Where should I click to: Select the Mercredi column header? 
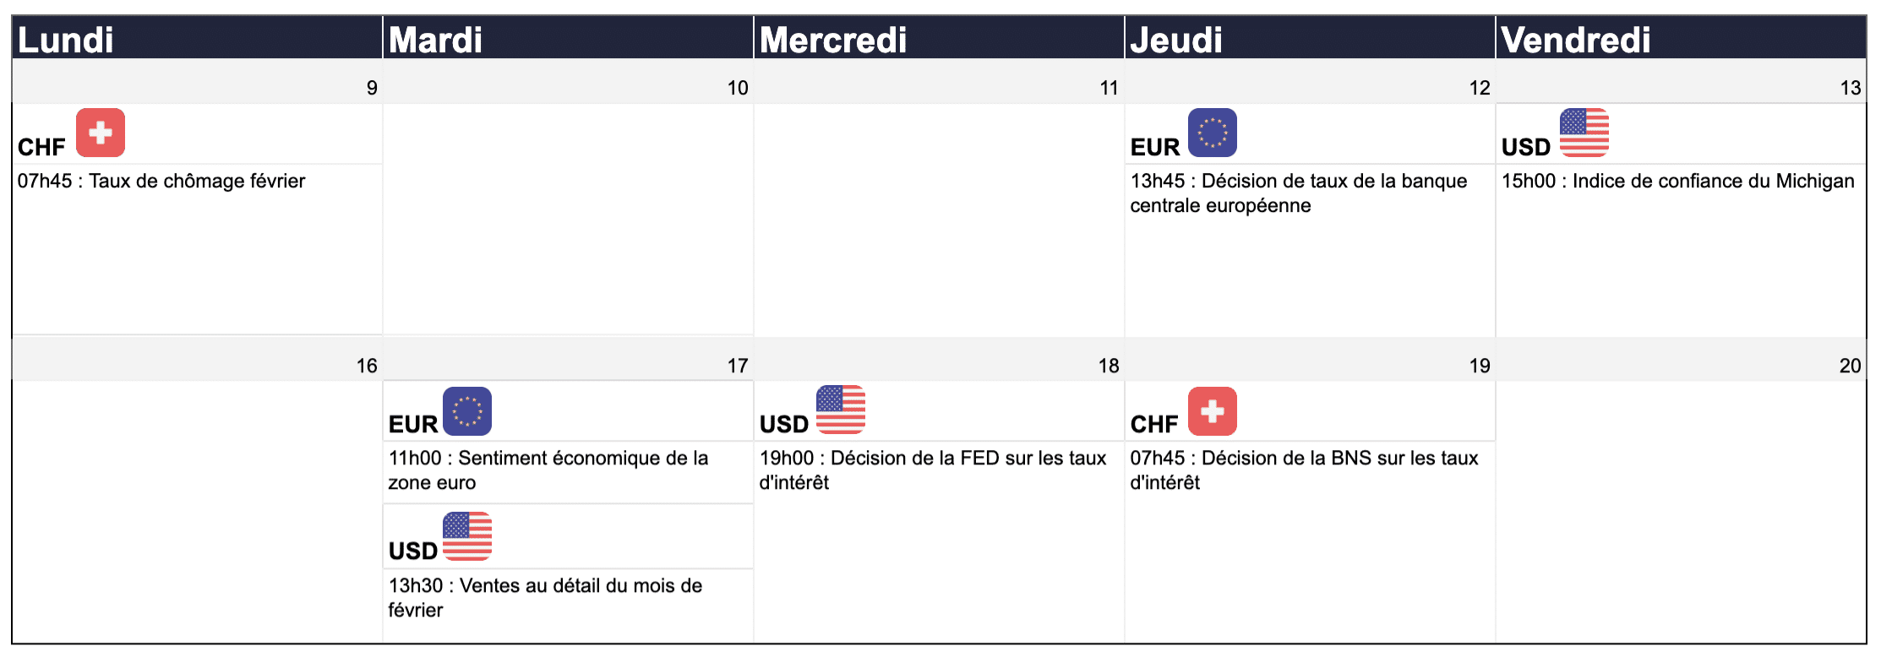(x=832, y=40)
